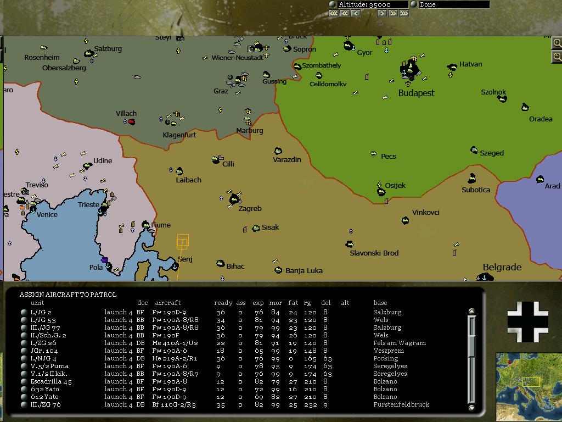562x422 pixels.
Task: Click the Osijek city icon
Action: (x=381, y=192)
